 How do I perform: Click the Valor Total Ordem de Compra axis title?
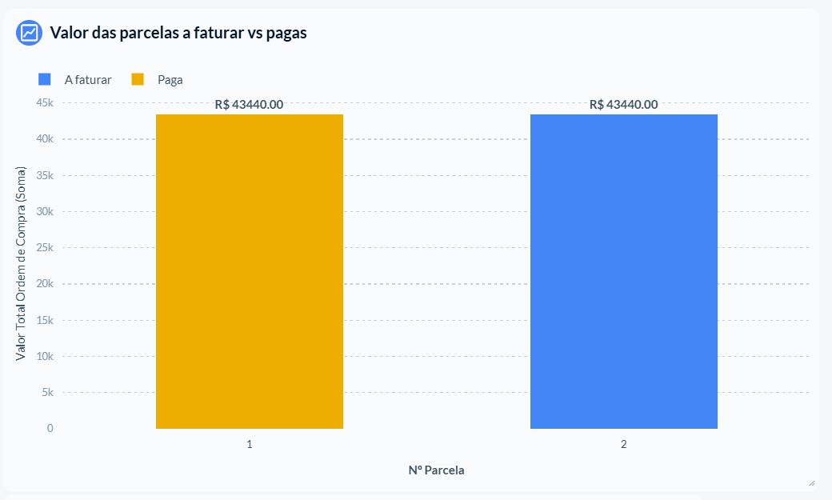click(21, 263)
